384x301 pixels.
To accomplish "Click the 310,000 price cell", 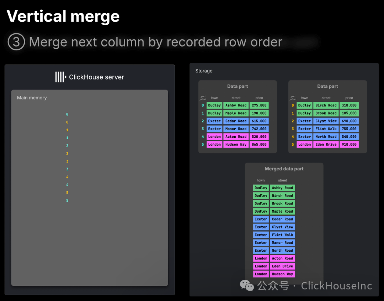I will (349, 105).
